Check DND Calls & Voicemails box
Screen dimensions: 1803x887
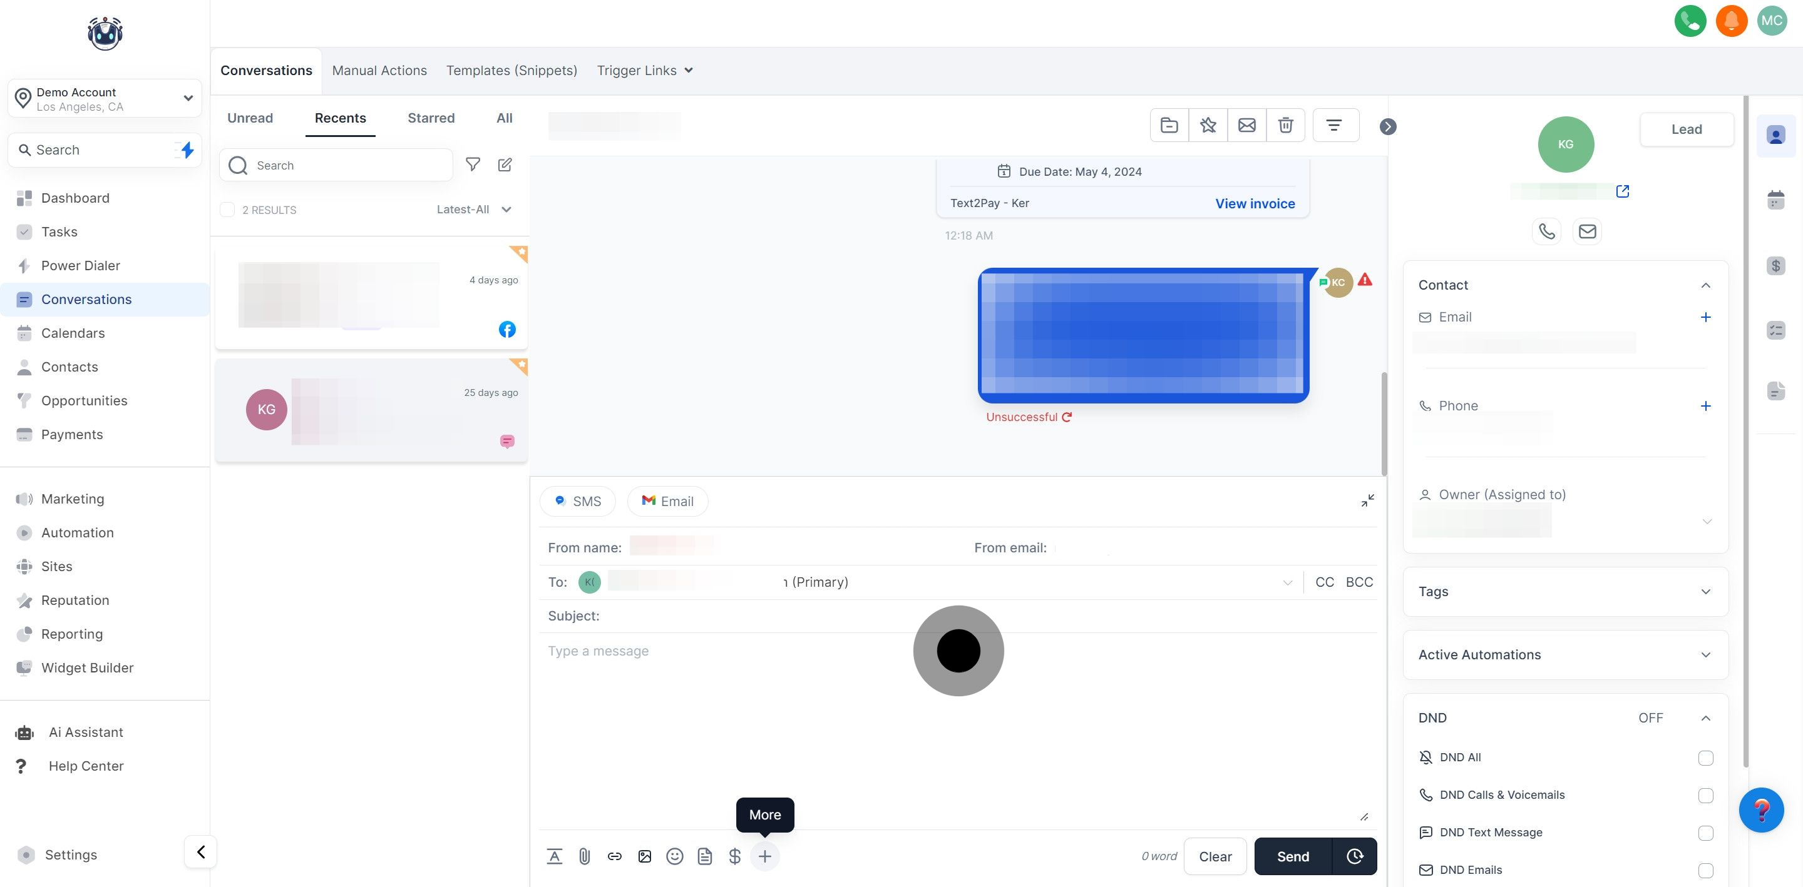tap(1705, 796)
